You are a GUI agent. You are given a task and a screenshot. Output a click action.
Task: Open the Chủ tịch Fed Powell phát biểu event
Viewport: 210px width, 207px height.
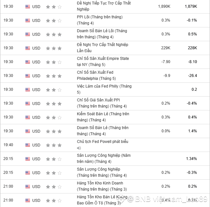103,142
